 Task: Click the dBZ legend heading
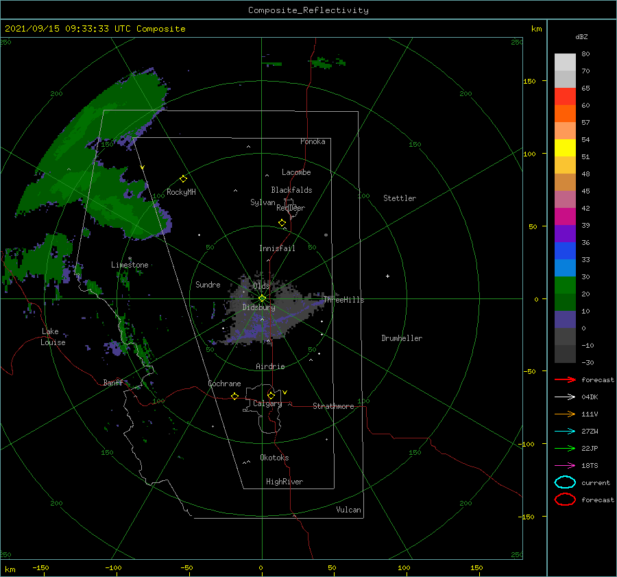581,36
